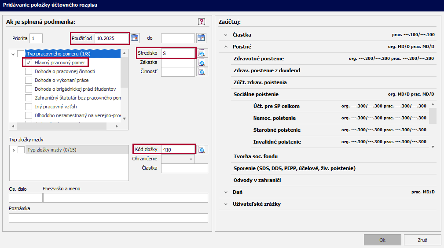
Task: Uncheck the 'Hlavný pracovný pomer' checkbox
Action: pos(29,63)
